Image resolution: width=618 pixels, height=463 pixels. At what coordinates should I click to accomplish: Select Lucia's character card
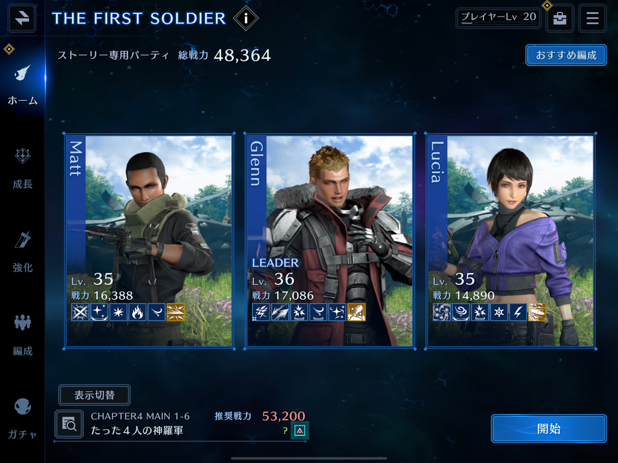[x=510, y=241]
